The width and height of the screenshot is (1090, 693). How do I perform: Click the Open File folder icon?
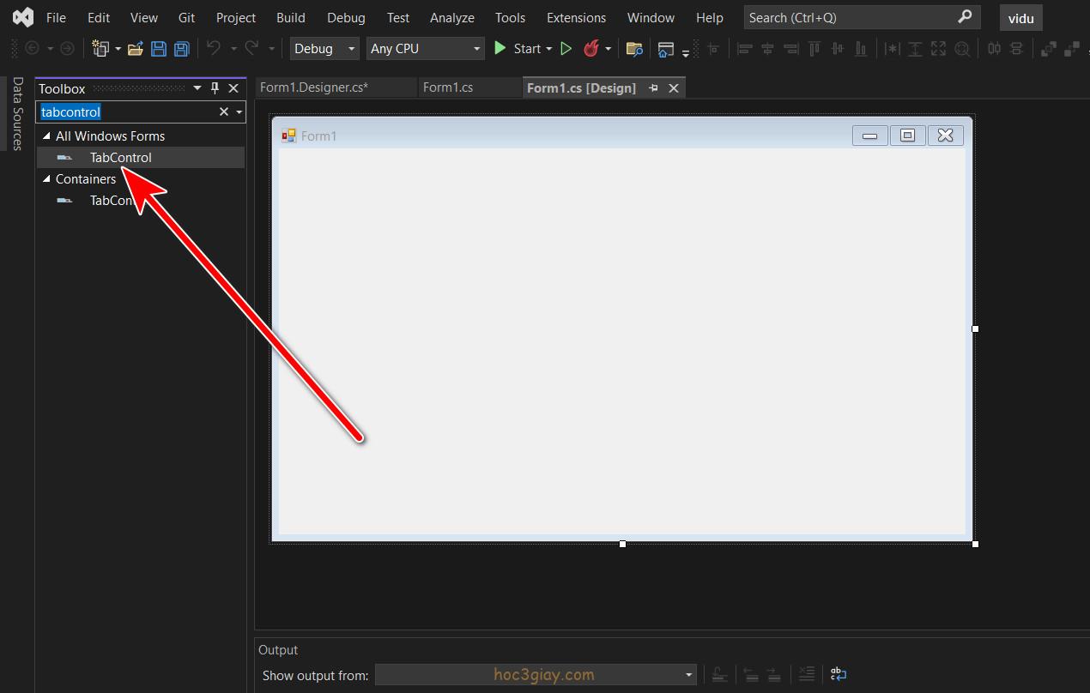(135, 49)
